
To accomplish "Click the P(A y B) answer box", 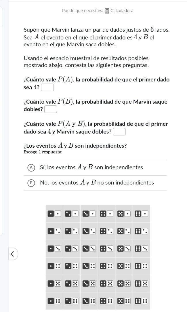I will (x=119, y=132).
